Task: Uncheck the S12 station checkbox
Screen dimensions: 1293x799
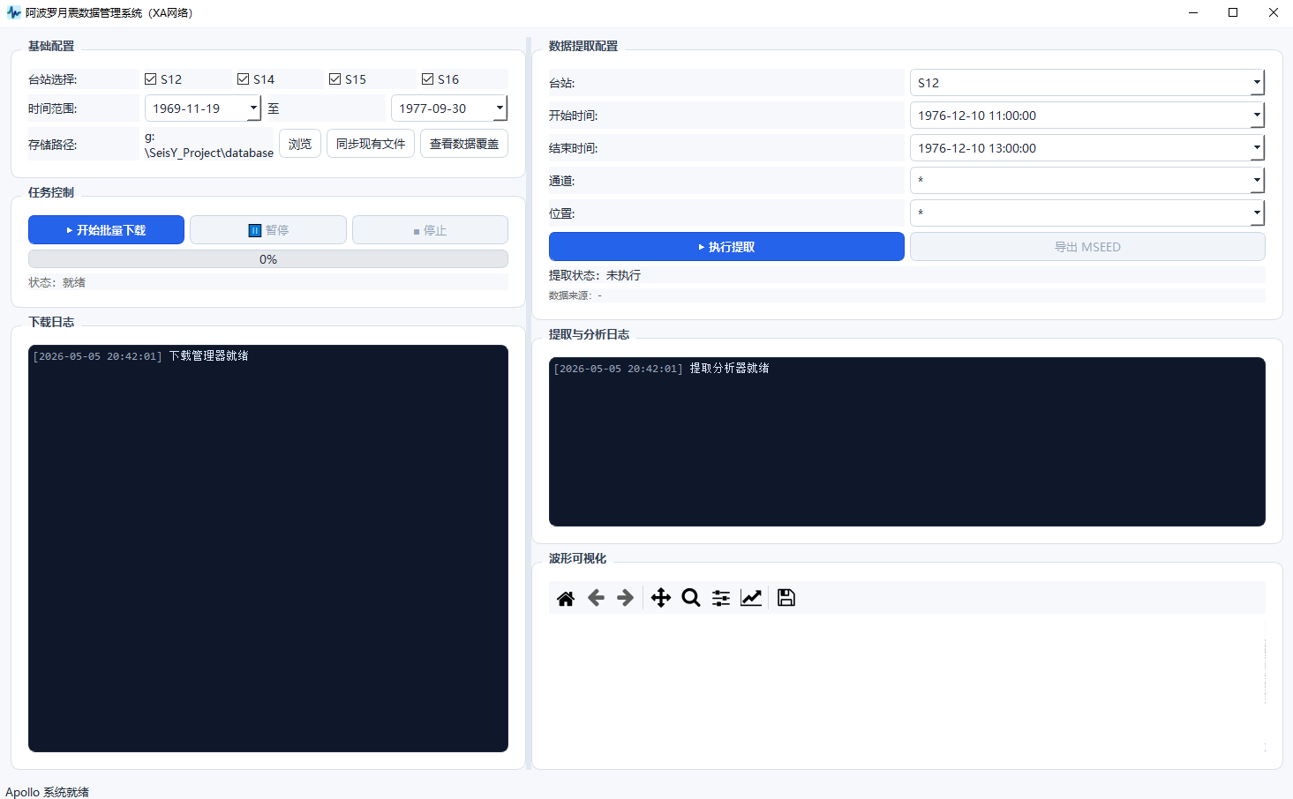Action: pyautogui.click(x=151, y=79)
